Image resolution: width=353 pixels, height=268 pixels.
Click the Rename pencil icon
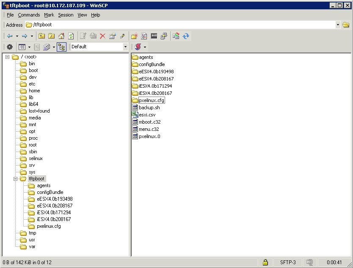(122, 36)
